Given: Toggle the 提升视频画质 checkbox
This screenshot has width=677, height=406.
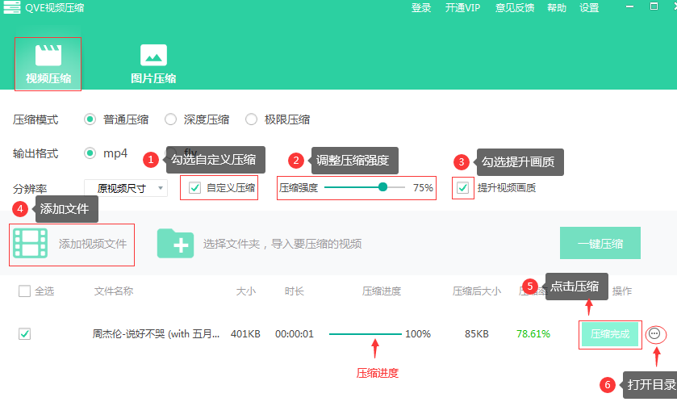Looking at the screenshot, I should pyautogui.click(x=462, y=188).
